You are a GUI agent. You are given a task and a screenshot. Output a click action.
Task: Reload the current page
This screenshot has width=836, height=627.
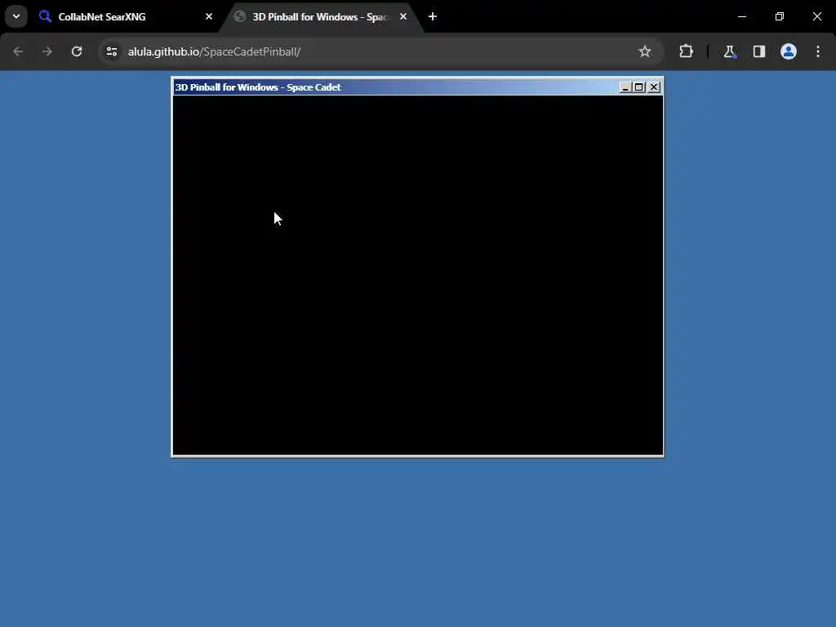[77, 51]
